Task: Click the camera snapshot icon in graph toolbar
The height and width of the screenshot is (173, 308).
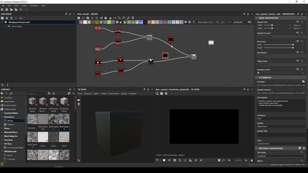Action: [88, 18]
